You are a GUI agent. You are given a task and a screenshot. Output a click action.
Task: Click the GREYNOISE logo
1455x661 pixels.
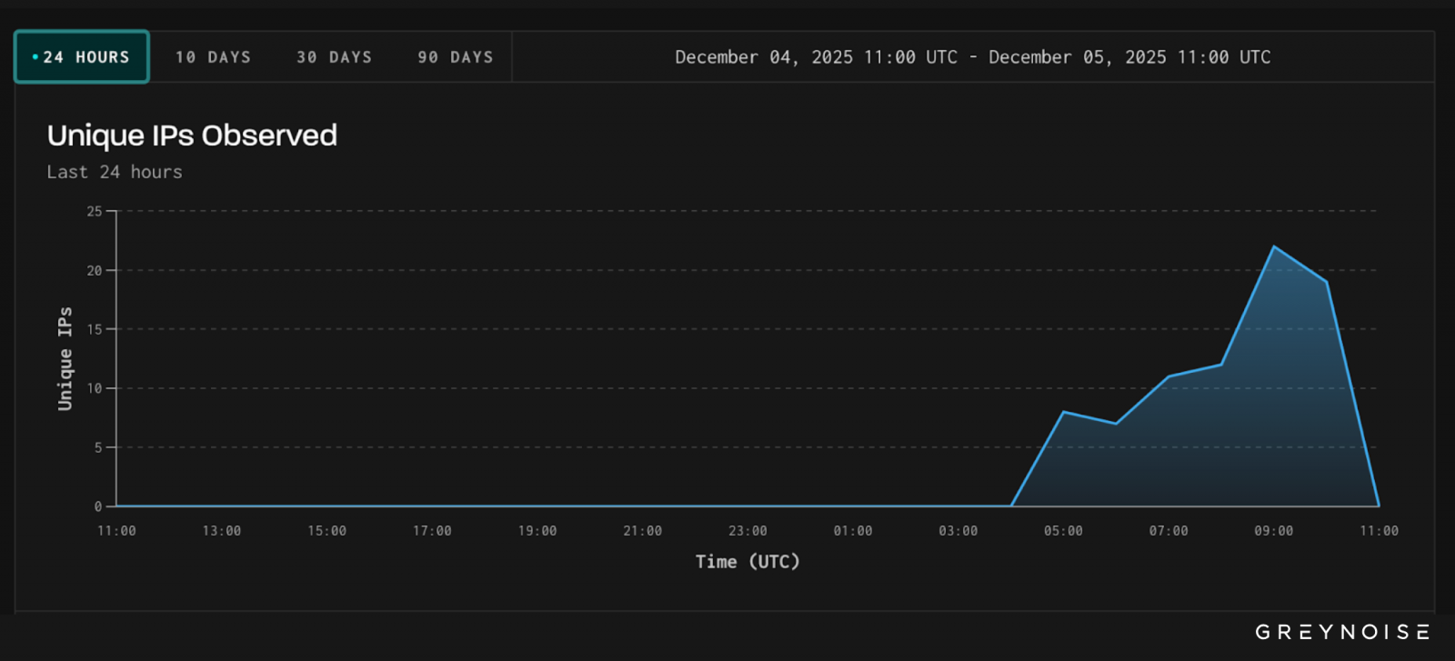pos(1342,632)
